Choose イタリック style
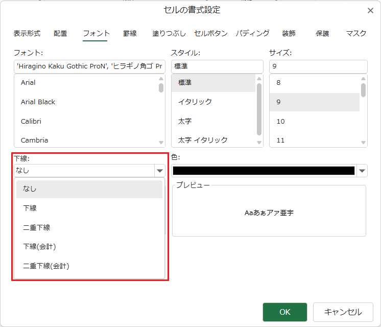This screenshot has width=381, height=327. click(x=213, y=102)
